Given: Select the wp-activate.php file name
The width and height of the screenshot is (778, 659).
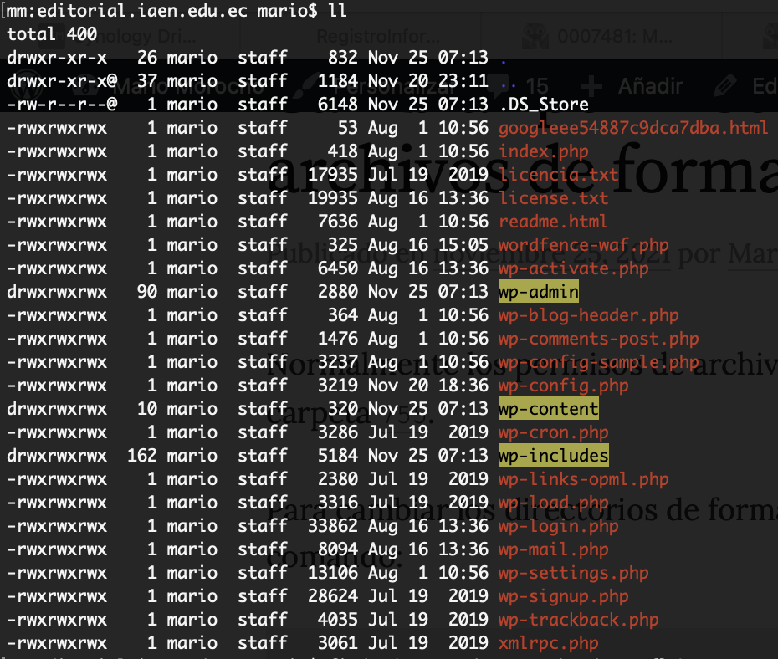Looking at the screenshot, I should pos(574,268).
